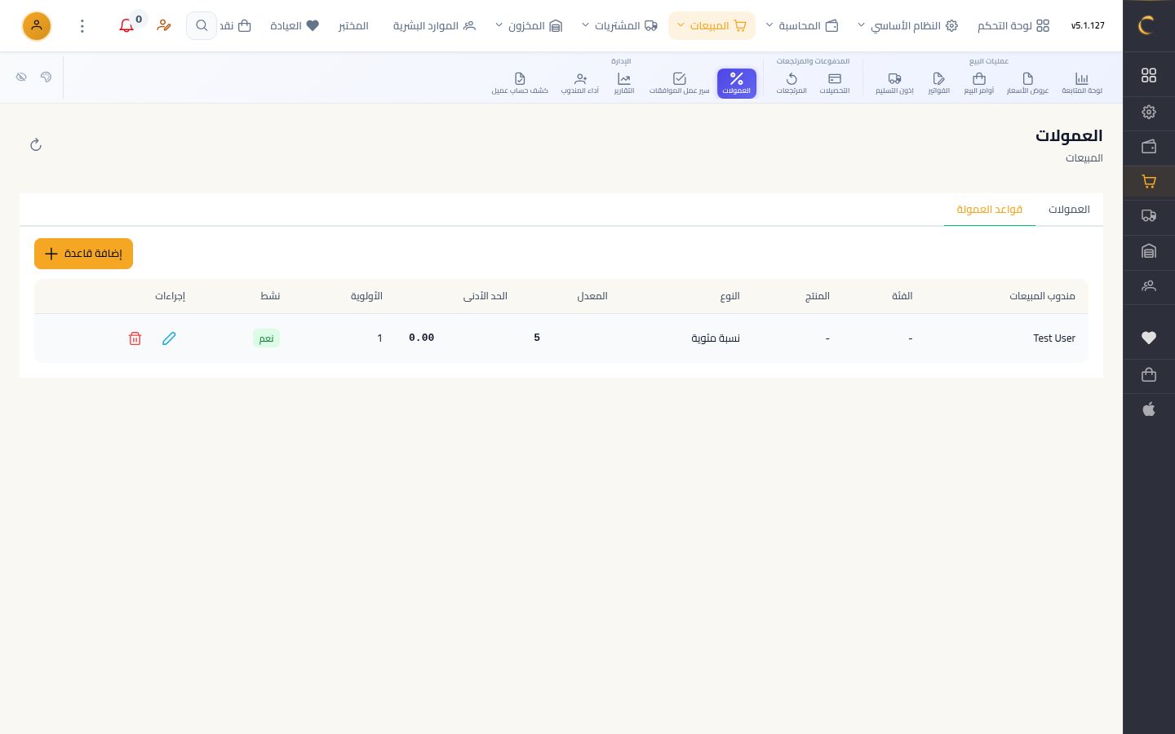This screenshot has width=1175, height=734.
Task: Open أوامر البيع in the sales toolbar
Action: pyautogui.click(x=979, y=83)
